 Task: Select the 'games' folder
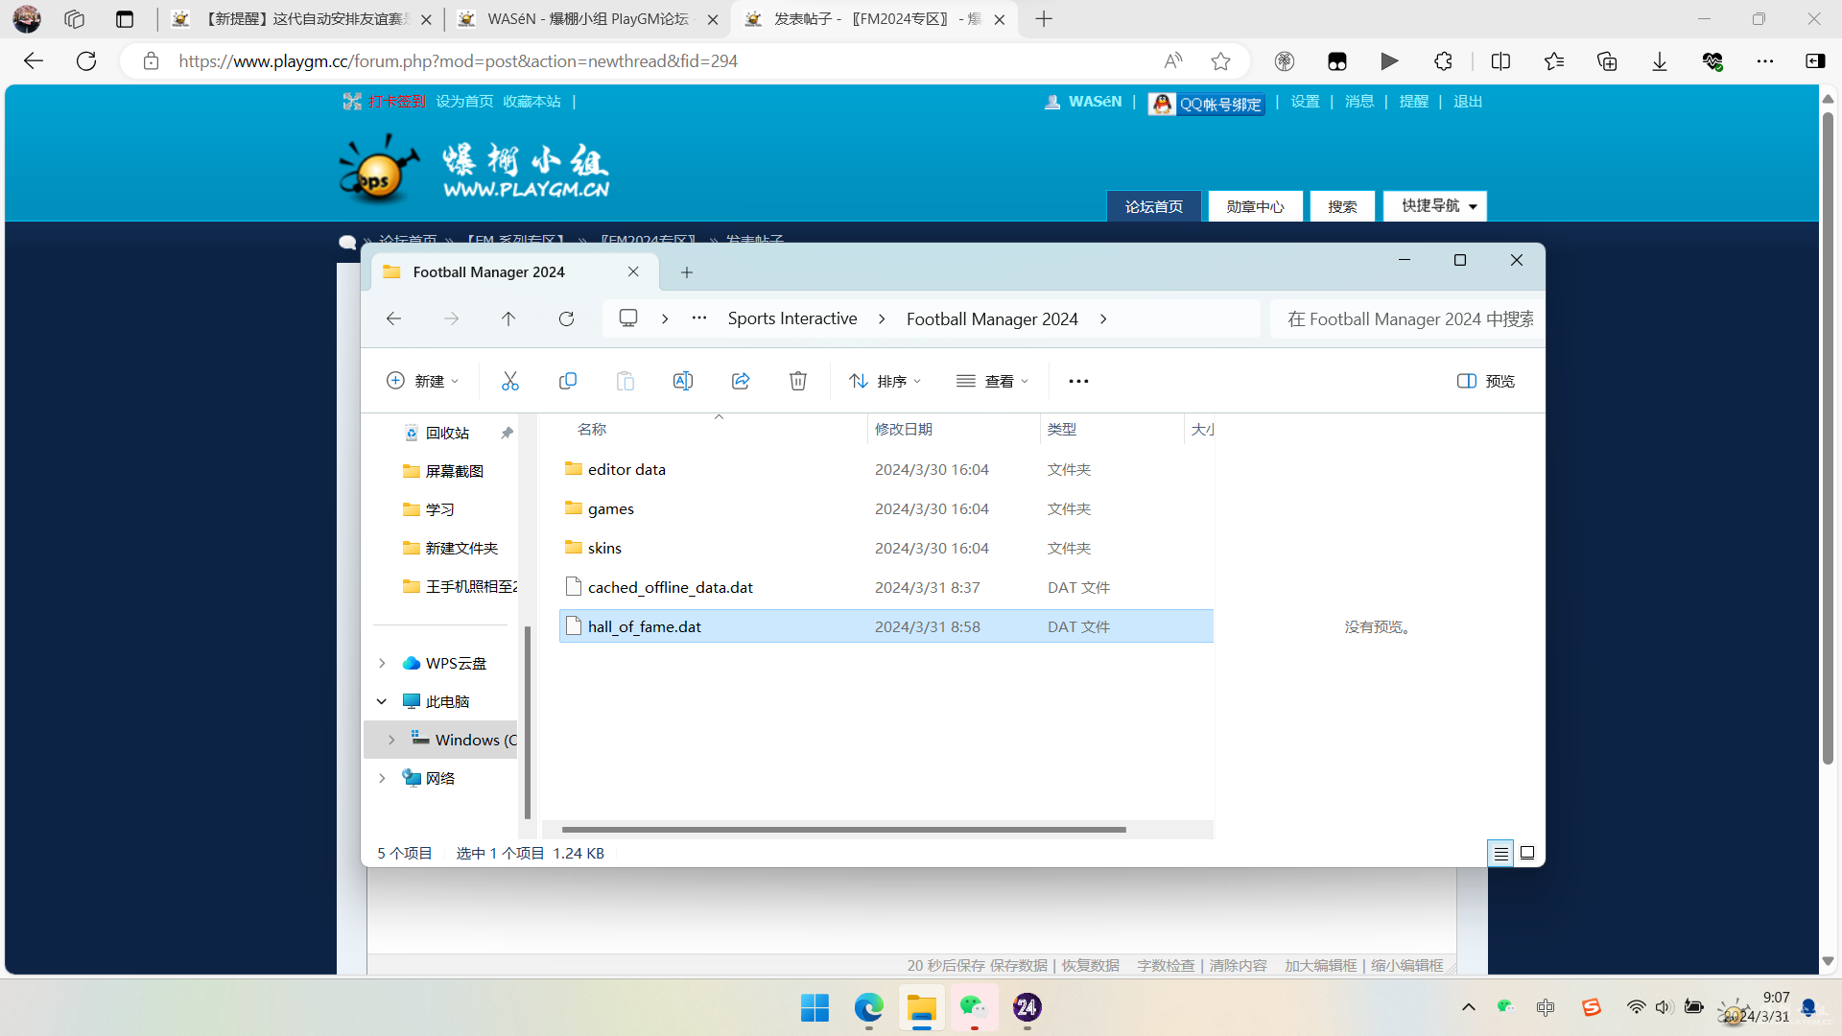[886, 508]
